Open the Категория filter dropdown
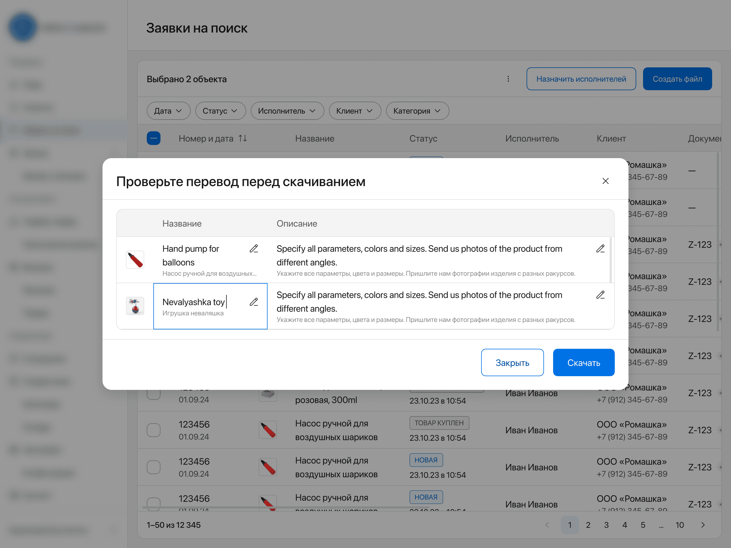The width and height of the screenshot is (731, 548). tap(417, 111)
